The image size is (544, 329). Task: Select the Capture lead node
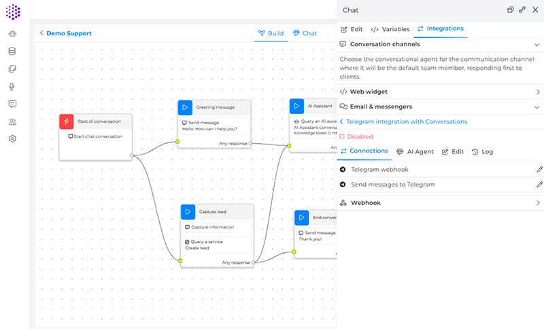point(216,211)
